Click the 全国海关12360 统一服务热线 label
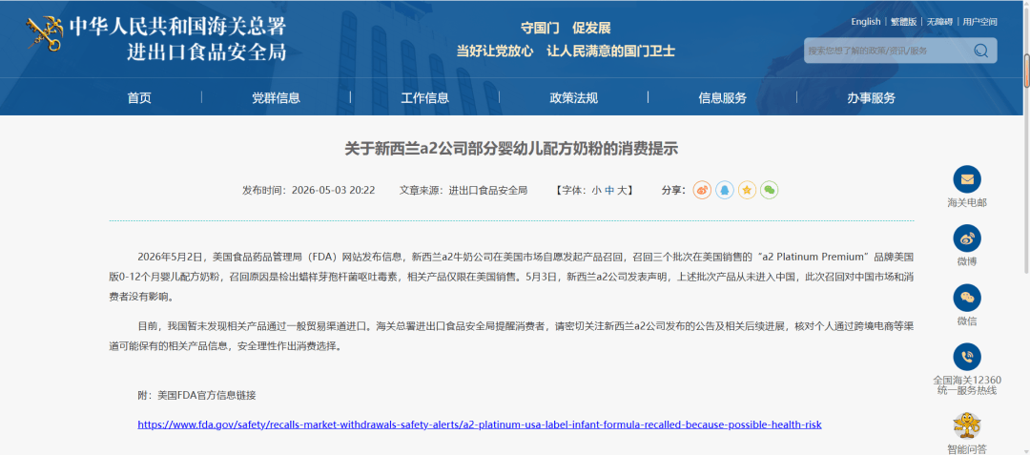Image resolution: width=1030 pixels, height=455 pixels. 967,384
